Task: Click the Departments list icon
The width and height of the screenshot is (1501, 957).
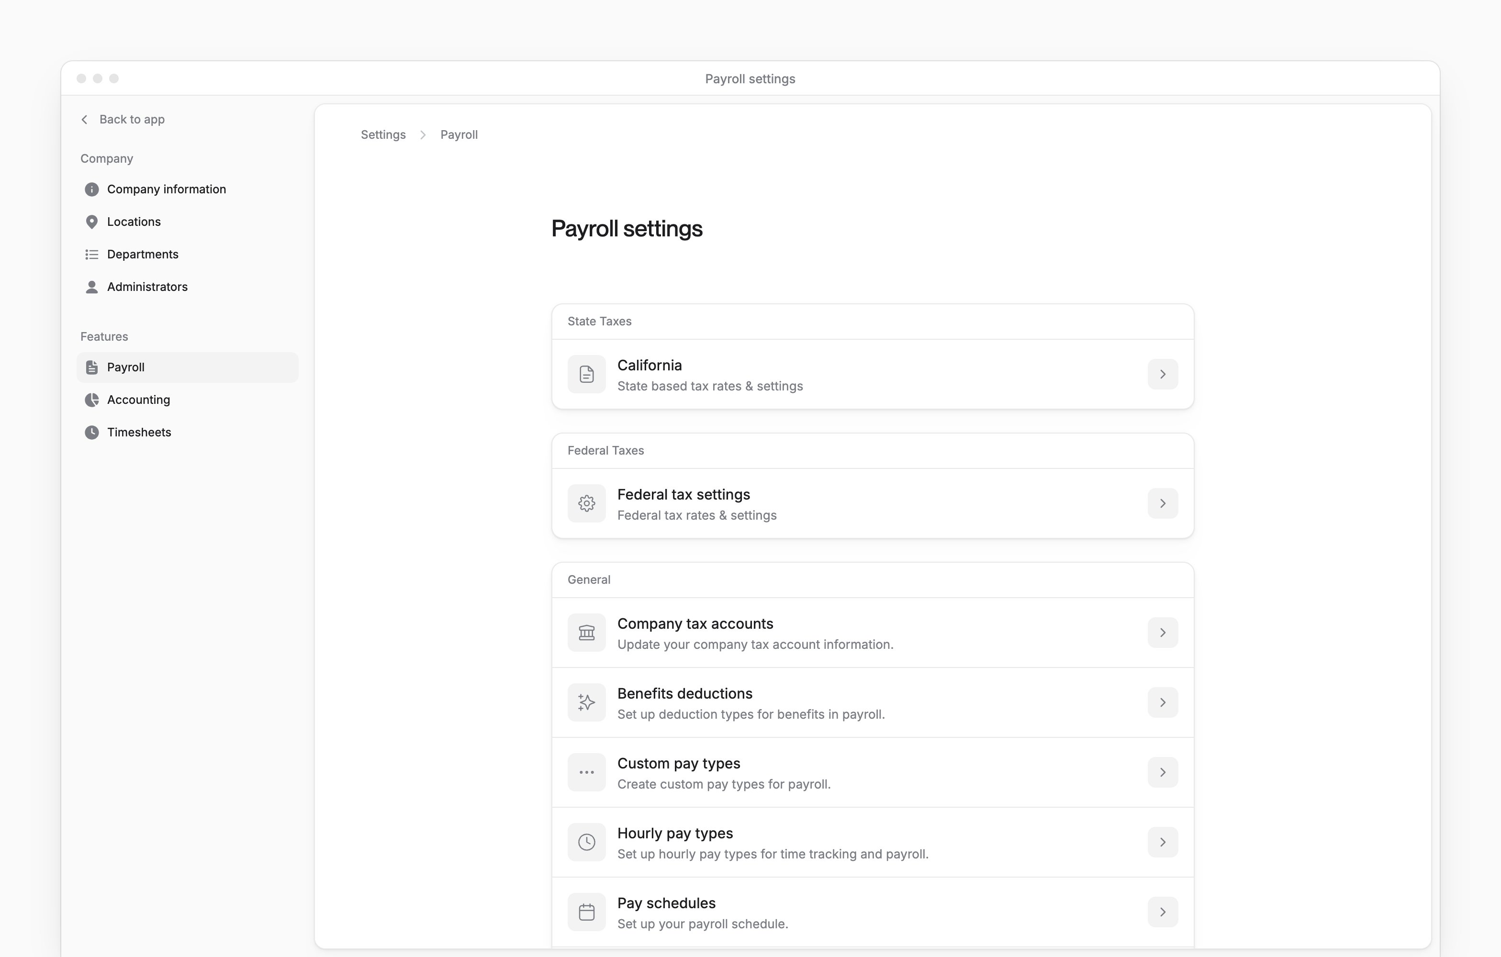Action: [x=91, y=254]
